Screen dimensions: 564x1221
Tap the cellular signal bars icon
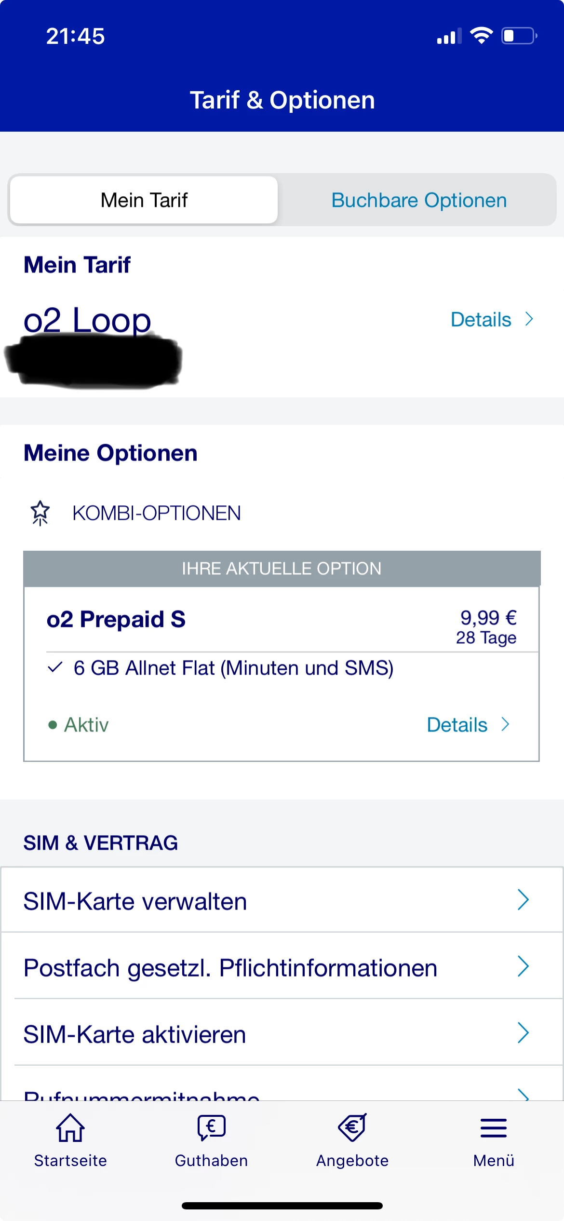tap(449, 36)
